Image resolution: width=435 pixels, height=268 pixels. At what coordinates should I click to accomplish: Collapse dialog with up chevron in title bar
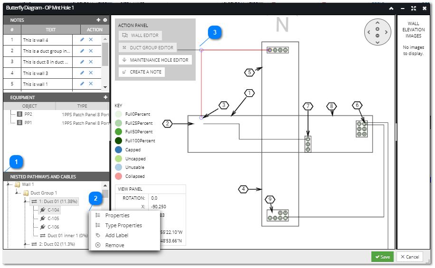pyautogui.click(x=391, y=9)
